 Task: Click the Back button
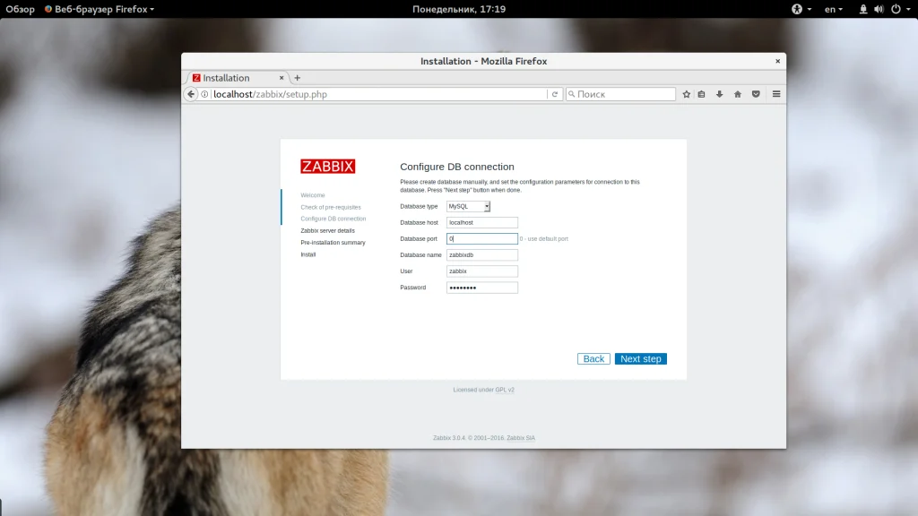pyautogui.click(x=593, y=358)
